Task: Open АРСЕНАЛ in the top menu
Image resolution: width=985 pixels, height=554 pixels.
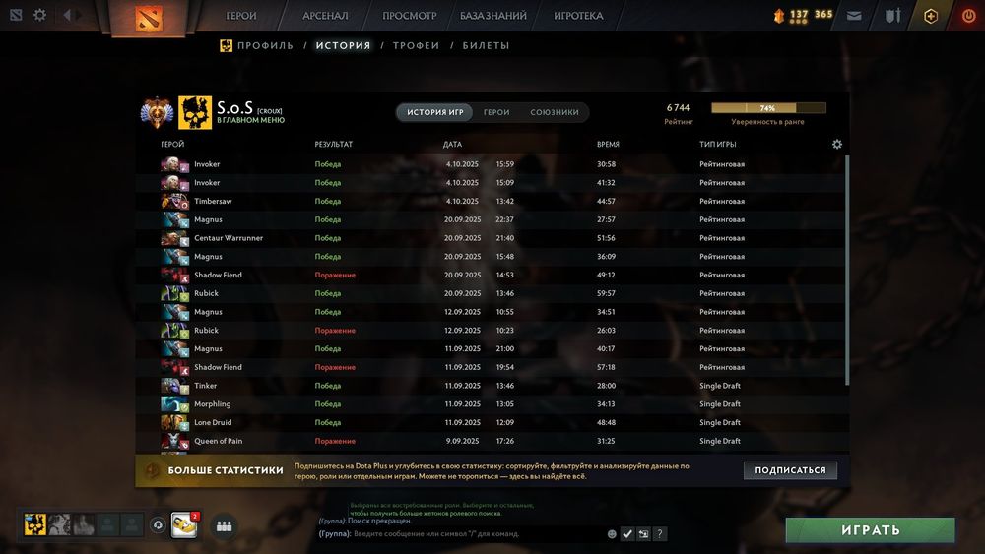Action: tap(325, 16)
